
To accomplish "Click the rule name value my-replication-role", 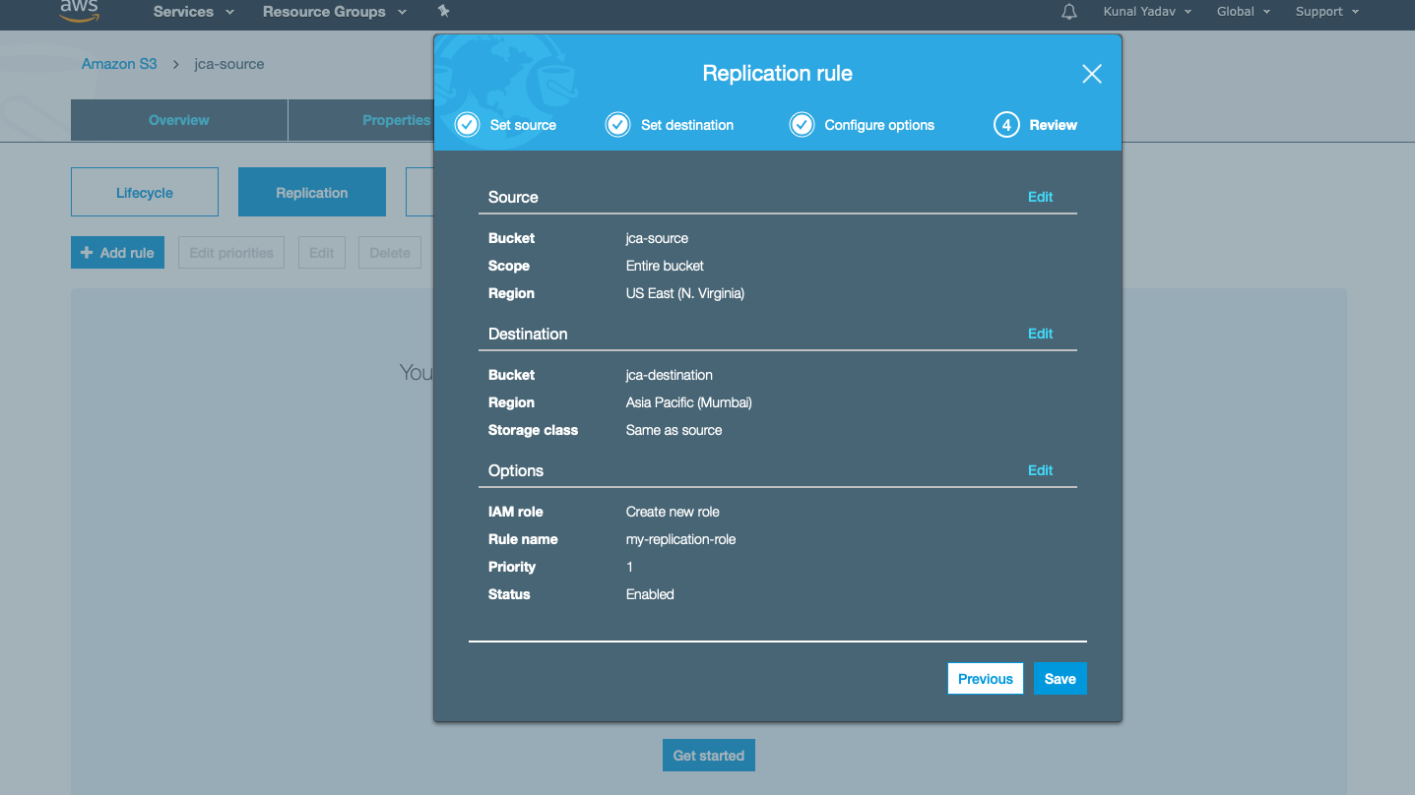I will click(681, 539).
